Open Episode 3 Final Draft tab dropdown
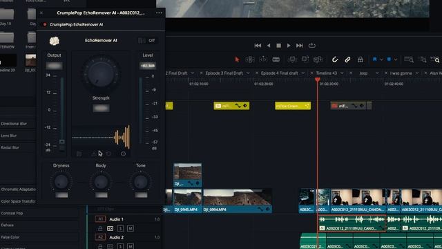 248,73
